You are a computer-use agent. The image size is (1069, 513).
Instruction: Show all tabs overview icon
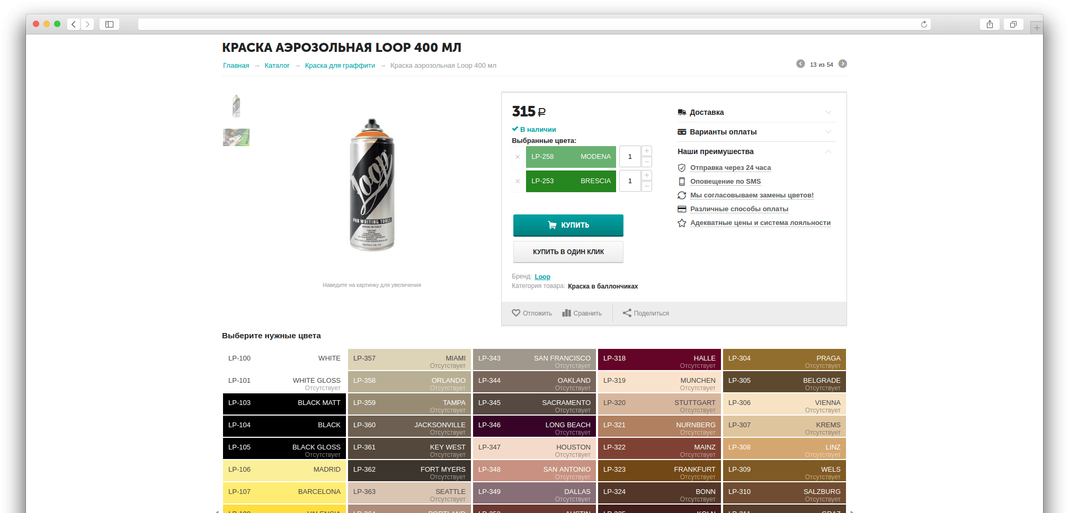pos(1013,24)
